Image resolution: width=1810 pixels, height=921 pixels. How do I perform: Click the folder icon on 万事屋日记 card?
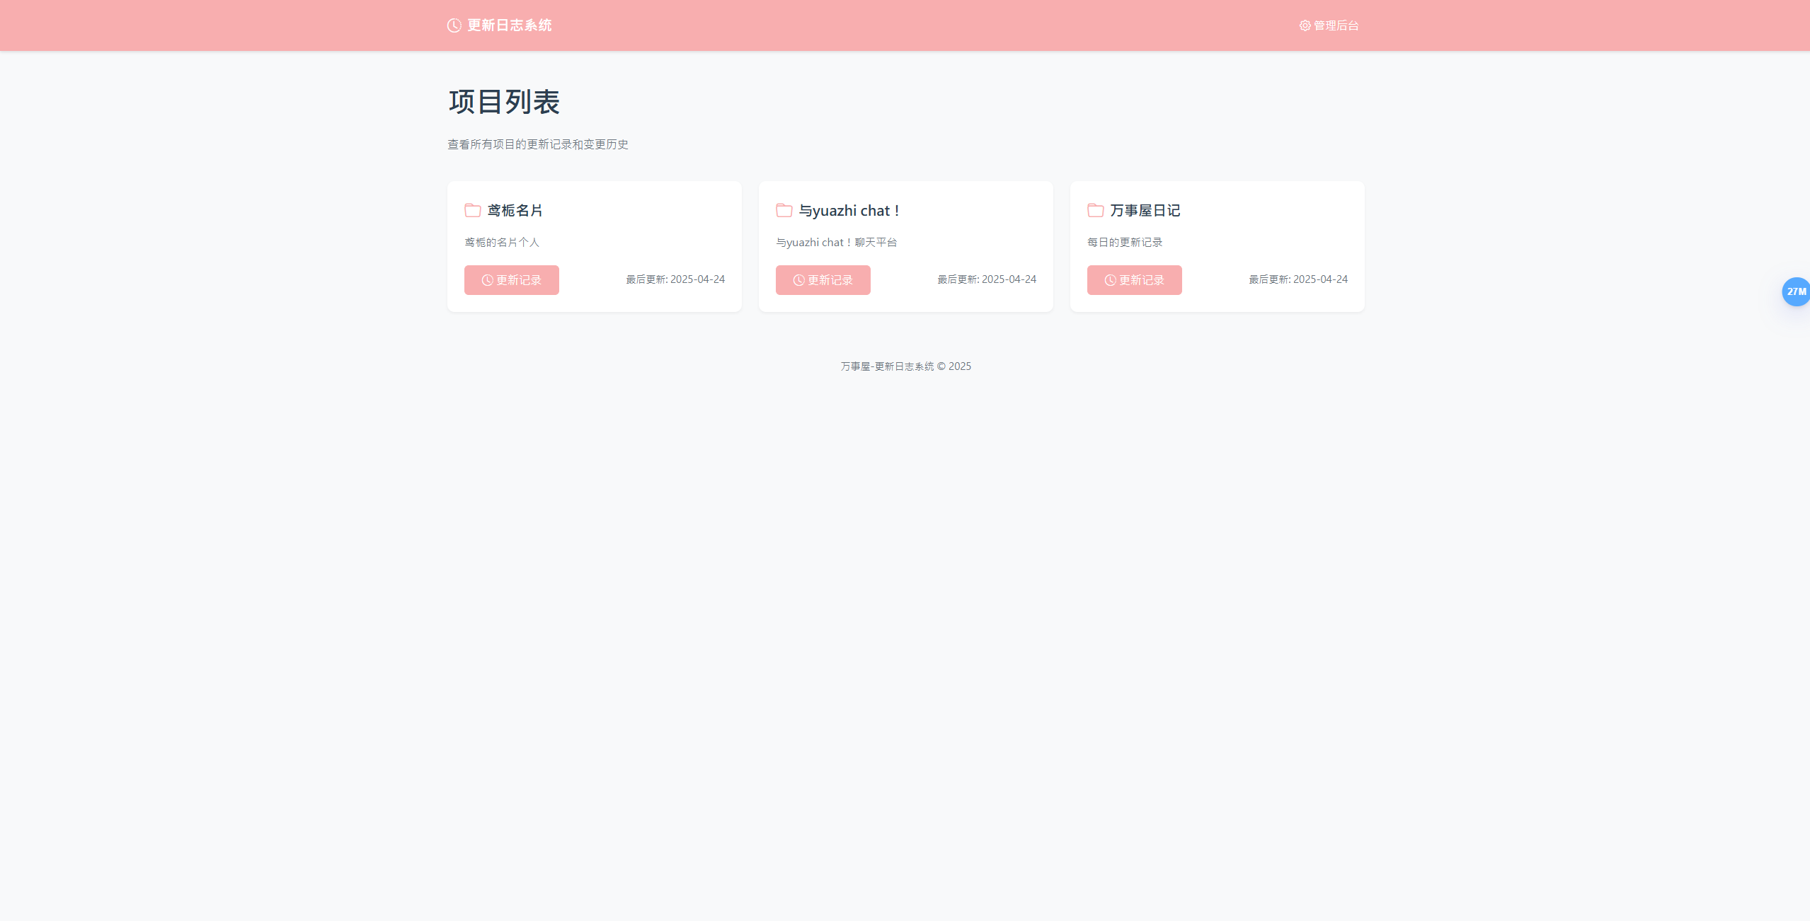coord(1096,210)
